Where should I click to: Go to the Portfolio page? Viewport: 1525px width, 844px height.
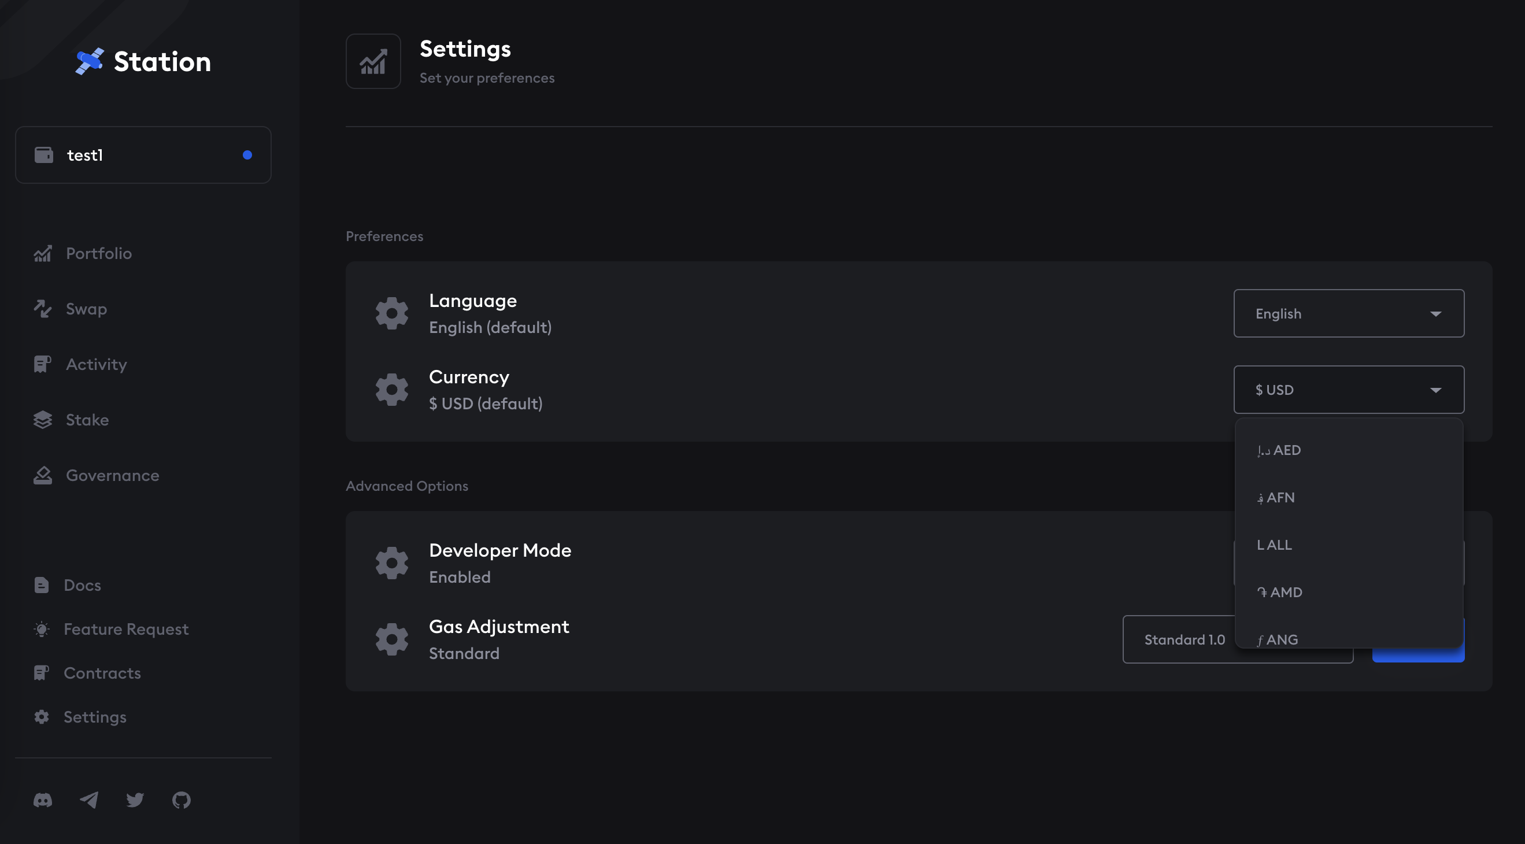coord(98,253)
